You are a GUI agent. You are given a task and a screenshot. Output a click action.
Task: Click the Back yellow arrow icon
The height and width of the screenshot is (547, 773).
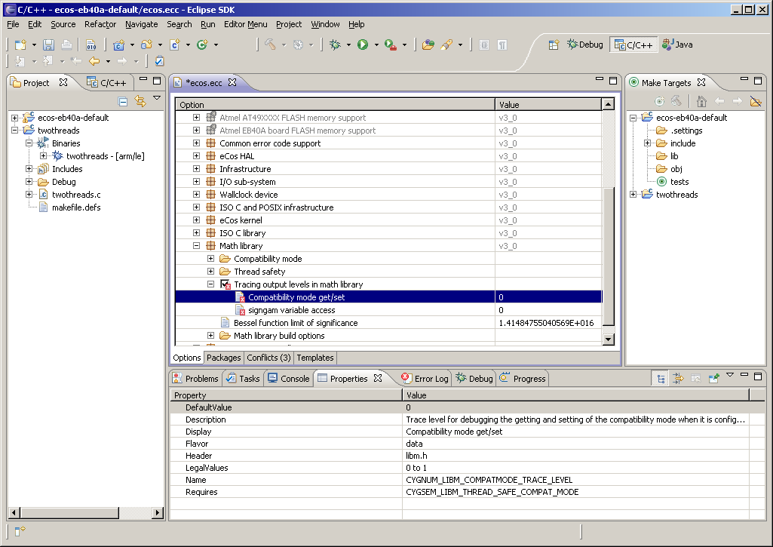click(94, 61)
